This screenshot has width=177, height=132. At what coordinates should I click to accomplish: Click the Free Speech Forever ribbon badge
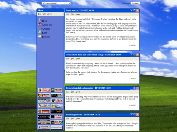pos(44,127)
